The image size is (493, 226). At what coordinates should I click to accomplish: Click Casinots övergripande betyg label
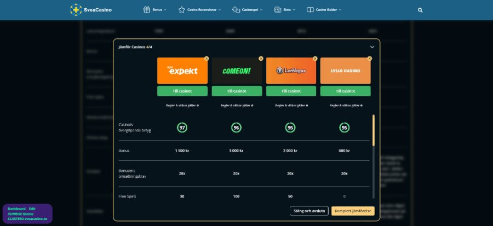pos(135,128)
